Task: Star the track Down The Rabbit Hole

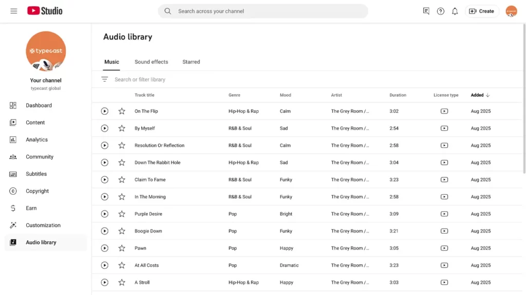Action: (122, 162)
